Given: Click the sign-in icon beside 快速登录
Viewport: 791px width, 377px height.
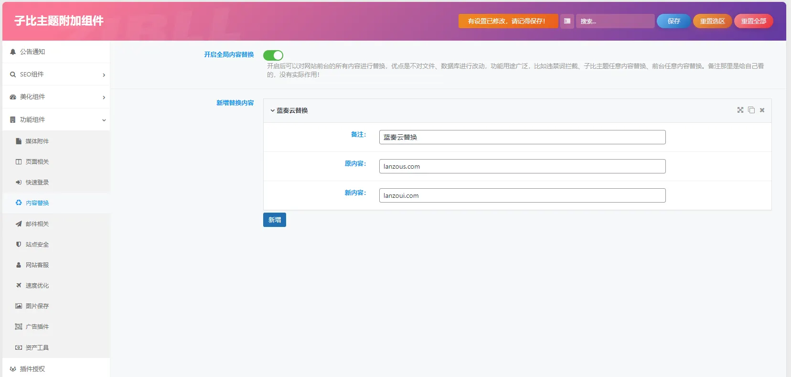Looking at the screenshot, I should pyautogui.click(x=19, y=183).
